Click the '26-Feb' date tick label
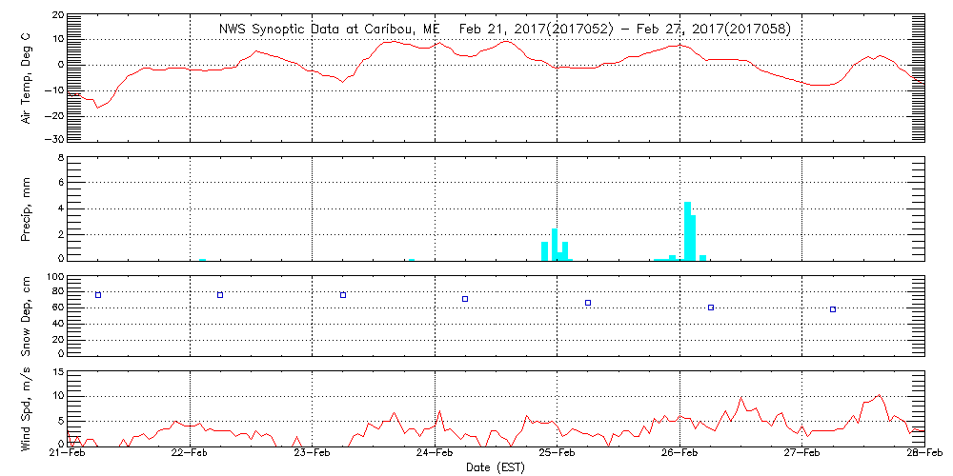 (680, 455)
